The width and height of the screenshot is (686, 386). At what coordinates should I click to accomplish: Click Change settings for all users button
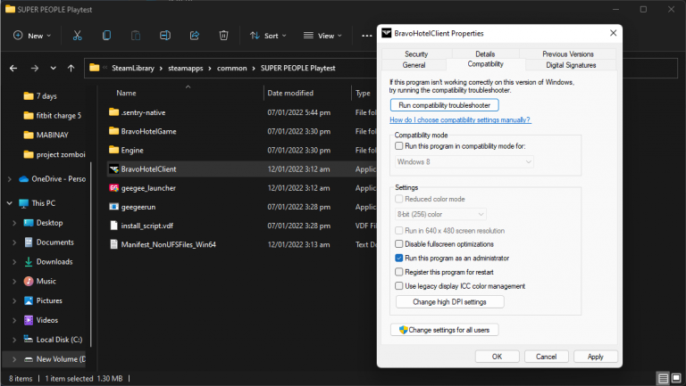pyautogui.click(x=445, y=330)
